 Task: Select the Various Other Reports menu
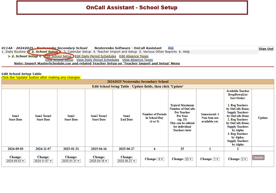click(x=158, y=52)
